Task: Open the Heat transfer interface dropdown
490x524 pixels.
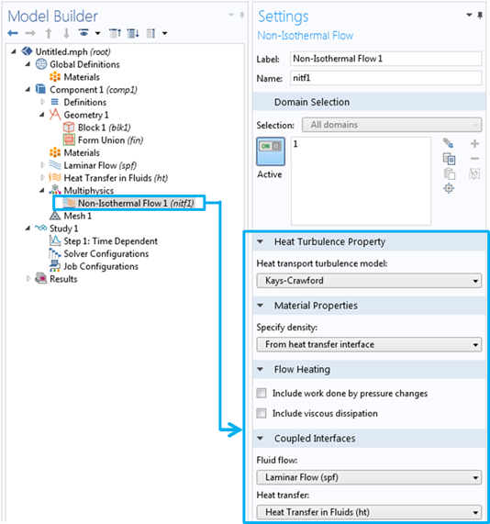Action: pyautogui.click(x=369, y=512)
